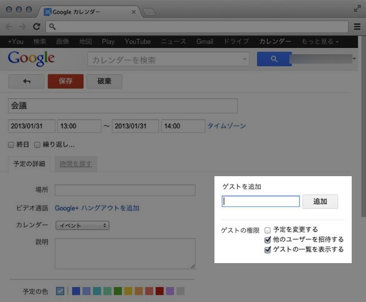
Task: Click the 会議 event title field
Action: pos(123,106)
